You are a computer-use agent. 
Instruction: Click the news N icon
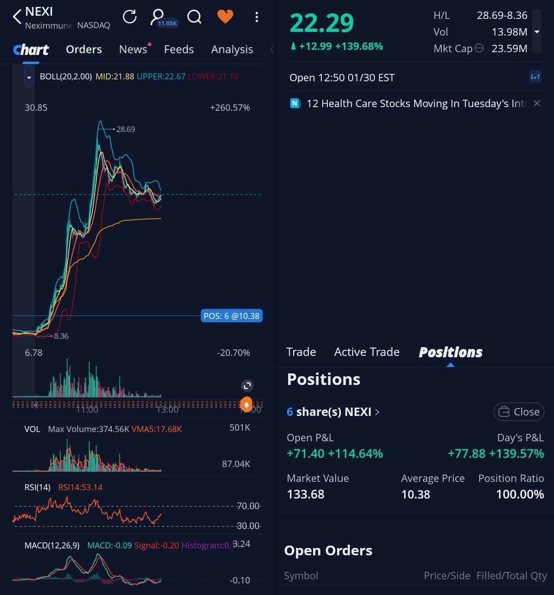295,104
